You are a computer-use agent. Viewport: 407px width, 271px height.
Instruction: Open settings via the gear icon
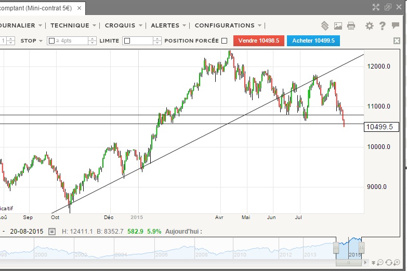pyautogui.click(x=370, y=25)
